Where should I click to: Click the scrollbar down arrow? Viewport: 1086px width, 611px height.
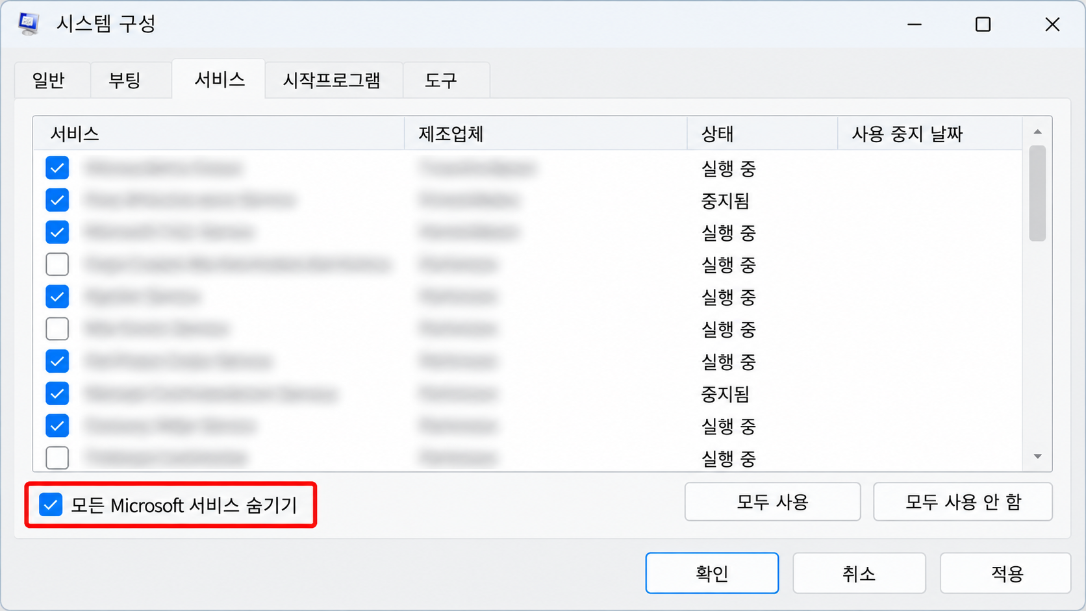pos(1037,456)
